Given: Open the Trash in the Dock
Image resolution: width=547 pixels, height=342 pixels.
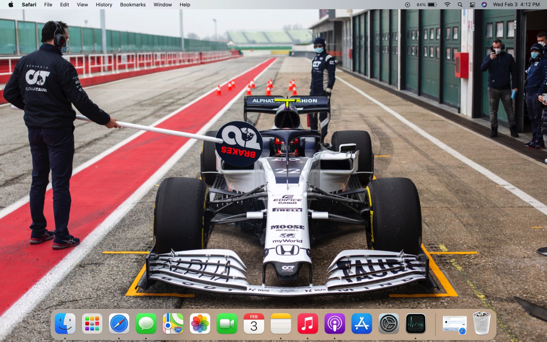Looking at the screenshot, I should pyautogui.click(x=482, y=324).
